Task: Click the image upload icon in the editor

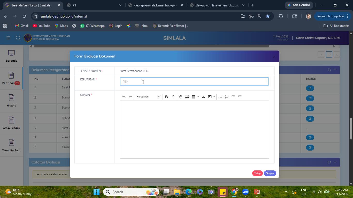Action: click(187, 97)
